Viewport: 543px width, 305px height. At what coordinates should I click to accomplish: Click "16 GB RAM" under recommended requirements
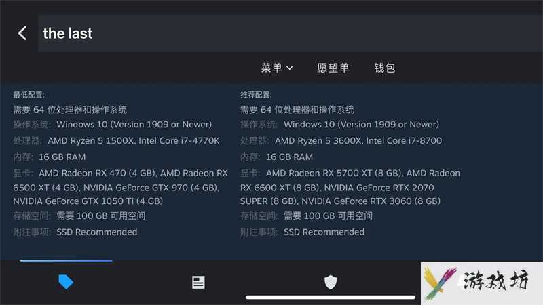tap(290, 157)
